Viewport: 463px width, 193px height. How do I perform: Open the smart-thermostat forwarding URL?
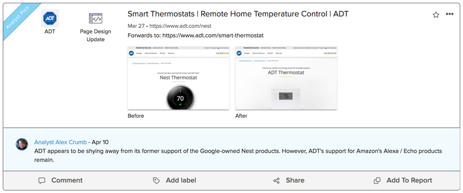[x=213, y=35]
